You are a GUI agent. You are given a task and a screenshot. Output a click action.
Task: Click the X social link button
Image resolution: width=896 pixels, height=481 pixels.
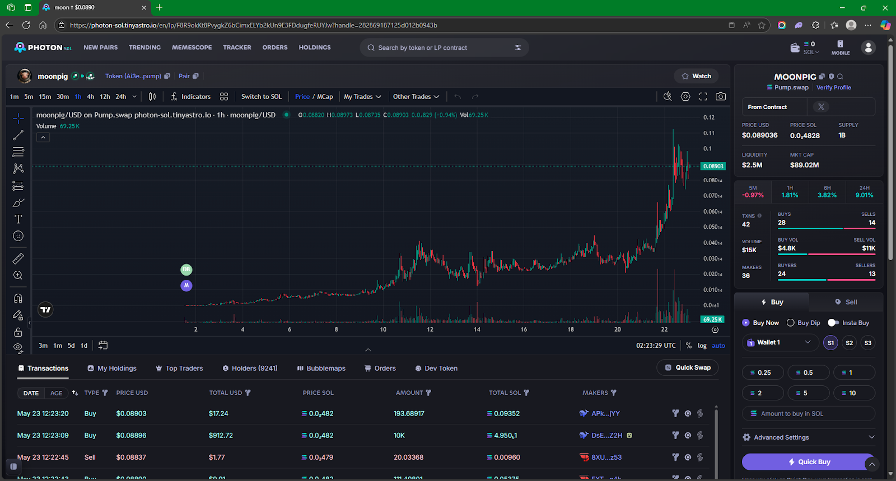coord(821,107)
